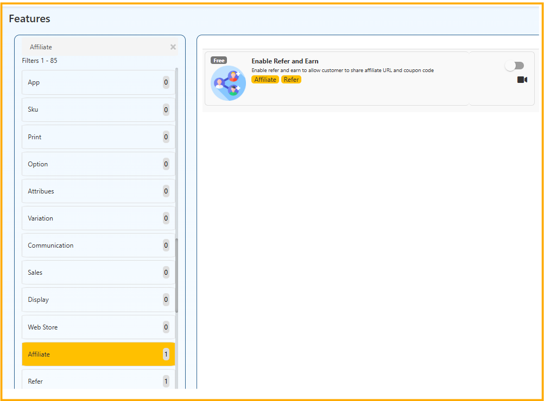Screen dimensions: 544x401
Task: Open the Option filter
Action: pyautogui.click(x=98, y=164)
